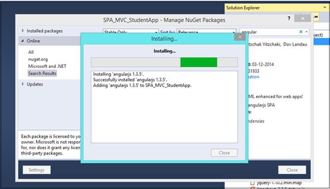Click the 'Installing angularjs 1.3.5' log line
330x189 pixels.
[x=118, y=74]
